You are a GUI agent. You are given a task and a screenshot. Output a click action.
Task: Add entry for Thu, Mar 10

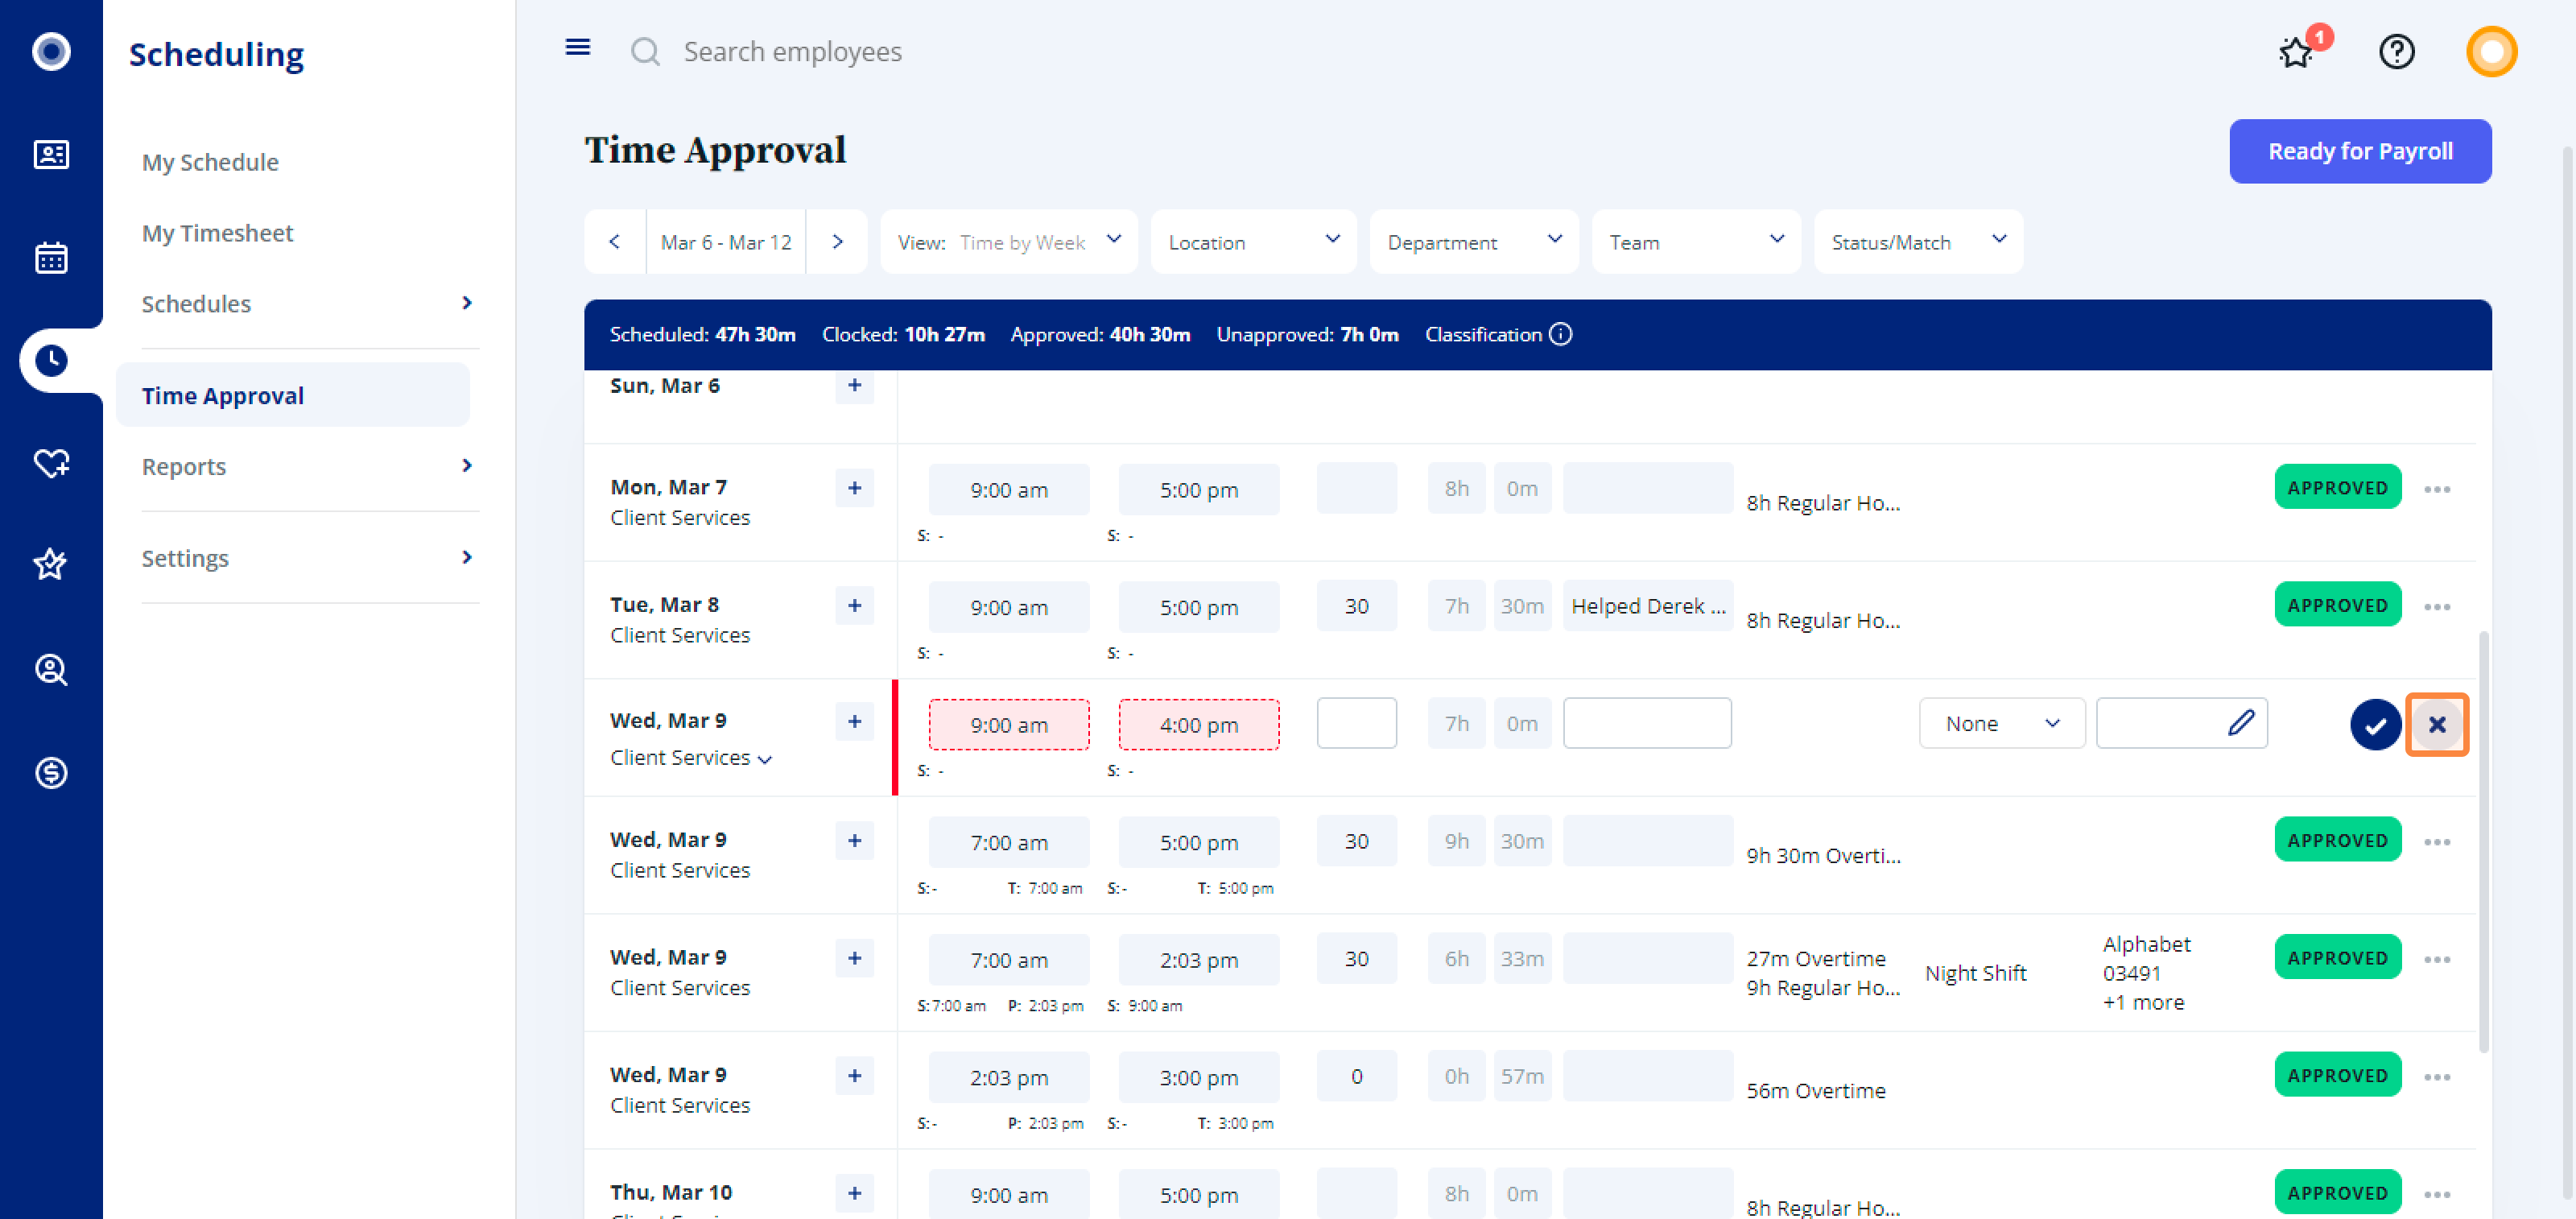[854, 1193]
